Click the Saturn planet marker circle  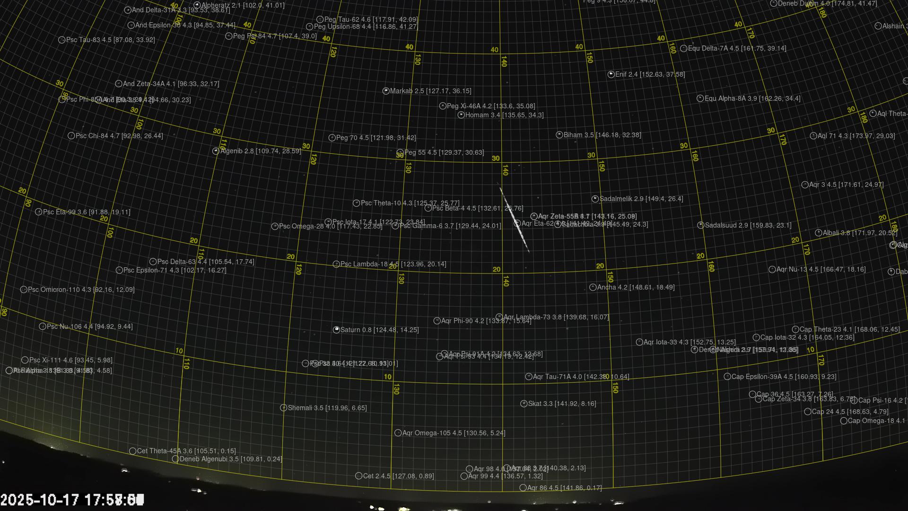[x=337, y=330]
